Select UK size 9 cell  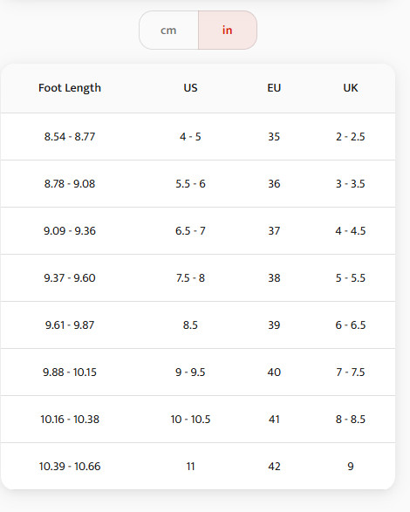[x=351, y=467]
